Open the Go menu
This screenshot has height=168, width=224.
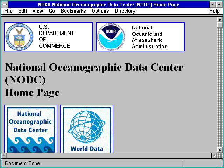click(x=52, y=11)
